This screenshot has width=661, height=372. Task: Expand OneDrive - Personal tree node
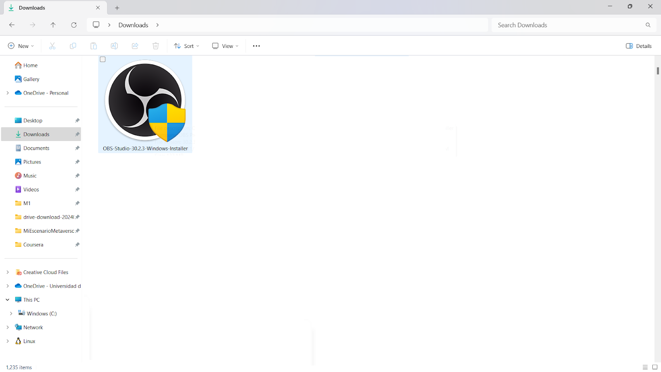pyautogui.click(x=7, y=93)
